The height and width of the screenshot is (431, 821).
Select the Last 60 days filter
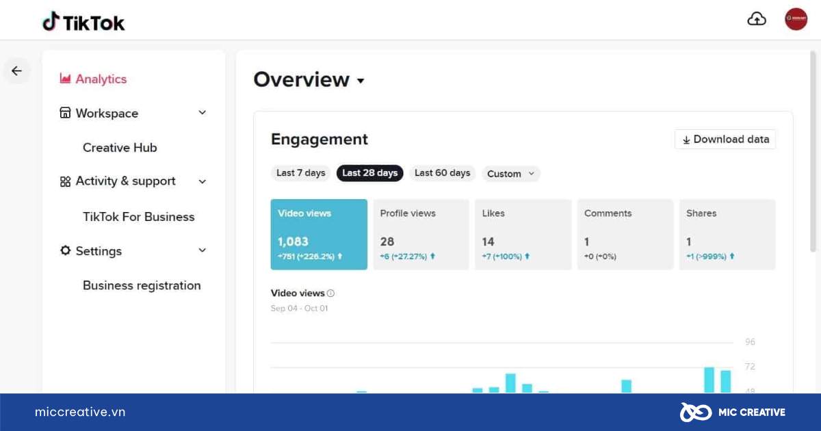442,173
